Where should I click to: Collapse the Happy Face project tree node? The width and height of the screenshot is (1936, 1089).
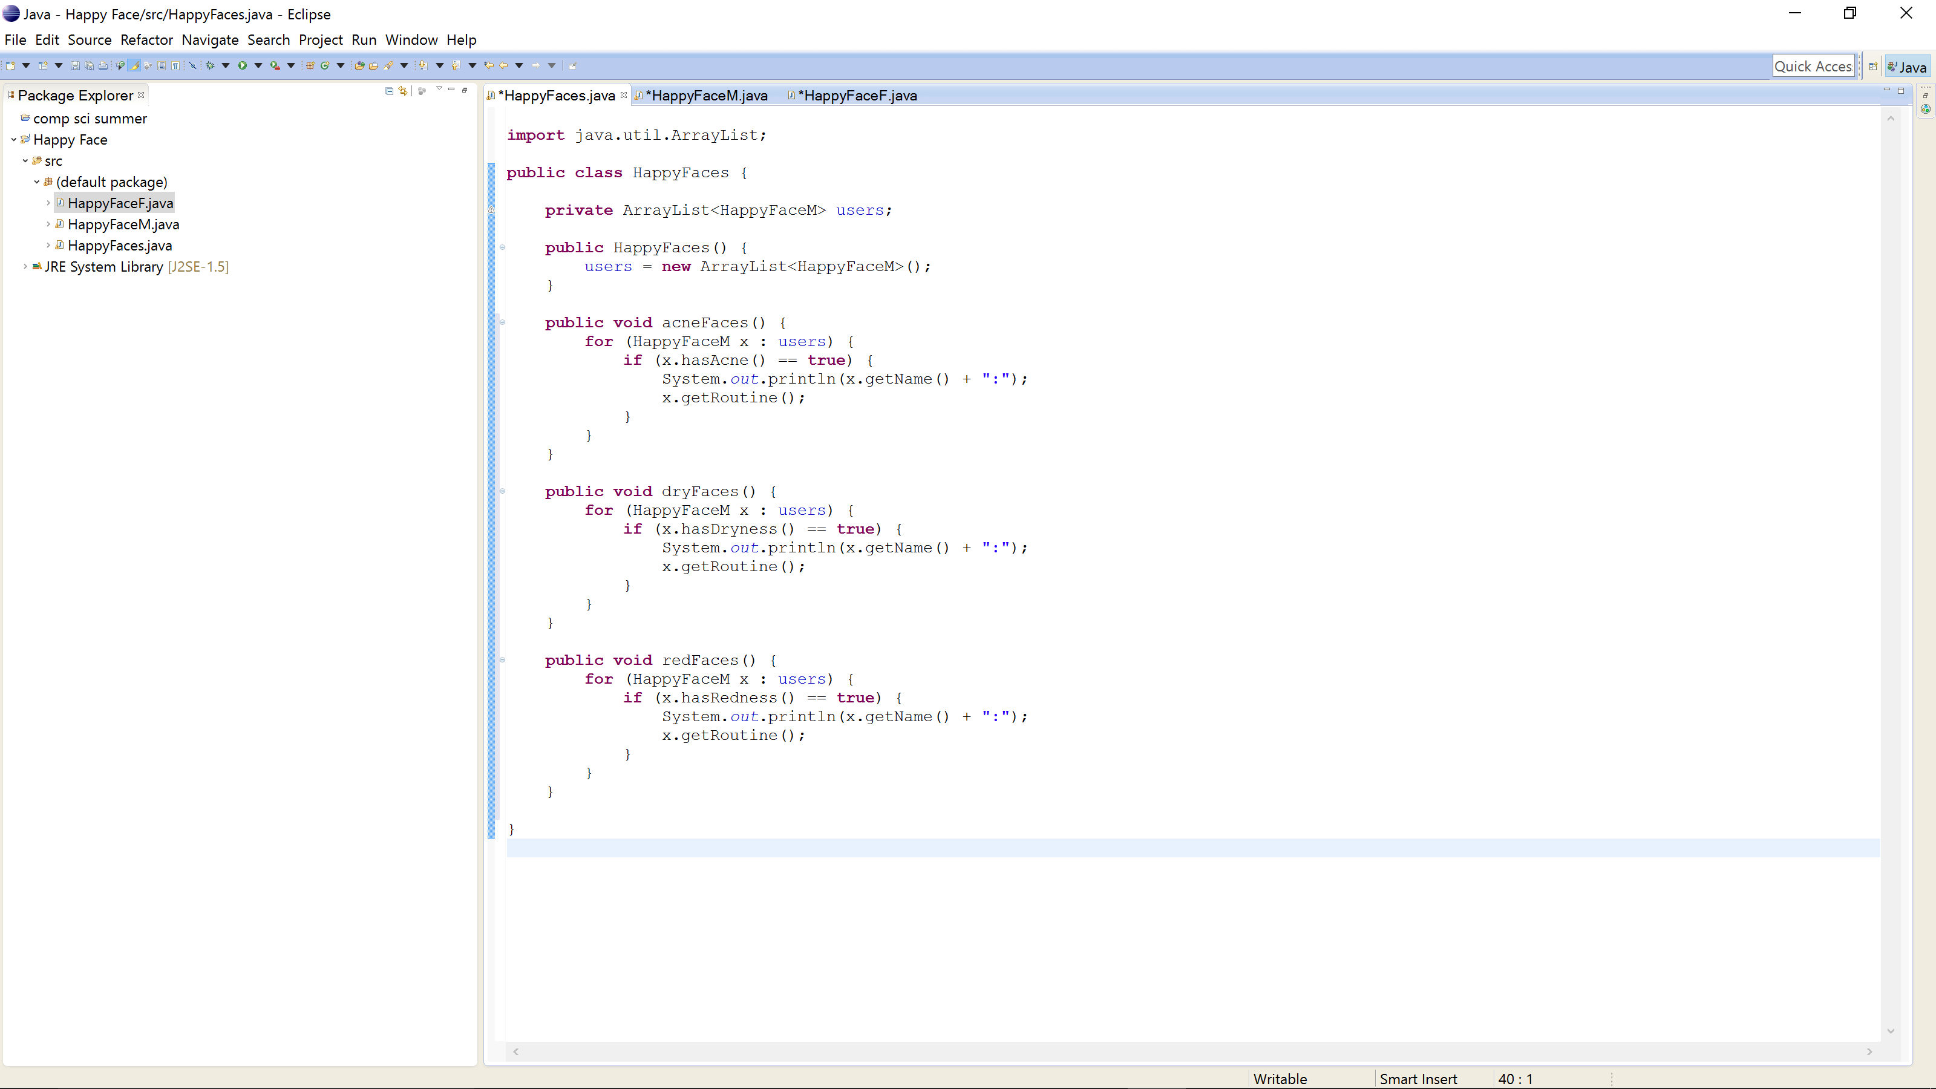(13, 140)
